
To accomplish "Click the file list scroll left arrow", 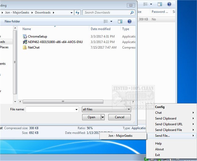I will click(20, 102).
